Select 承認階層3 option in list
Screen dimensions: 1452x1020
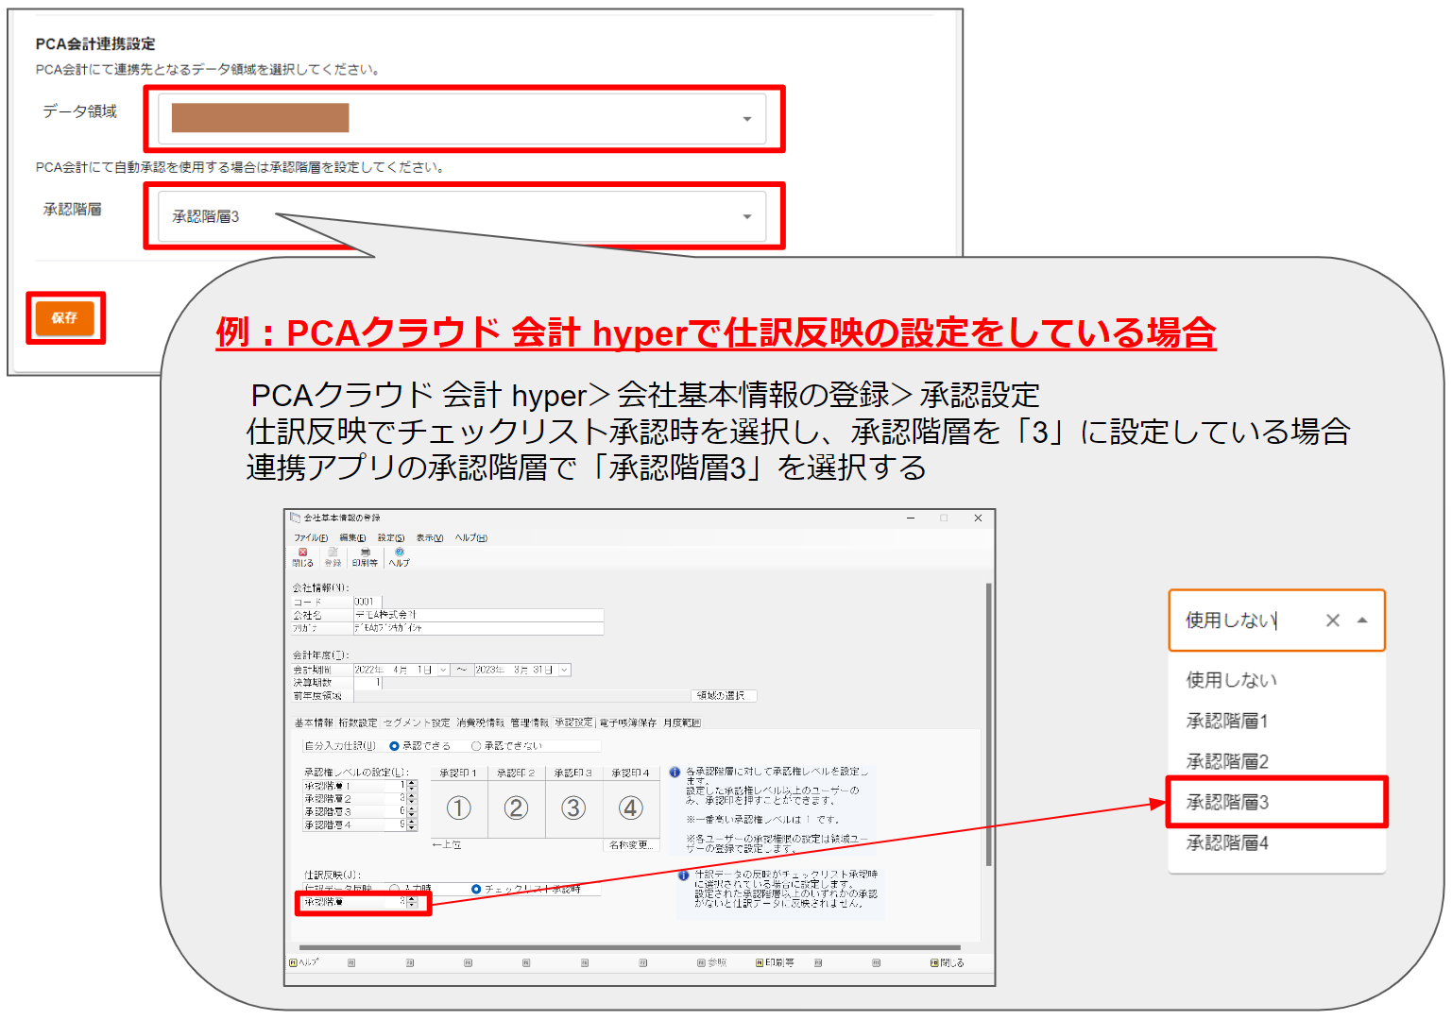click(x=1276, y=803)
